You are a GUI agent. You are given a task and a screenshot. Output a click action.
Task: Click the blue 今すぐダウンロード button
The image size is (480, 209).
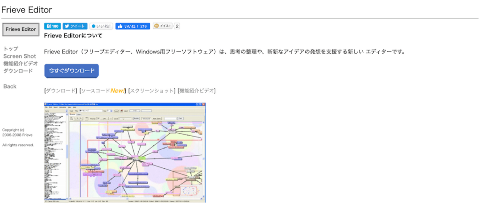point(71,71)
